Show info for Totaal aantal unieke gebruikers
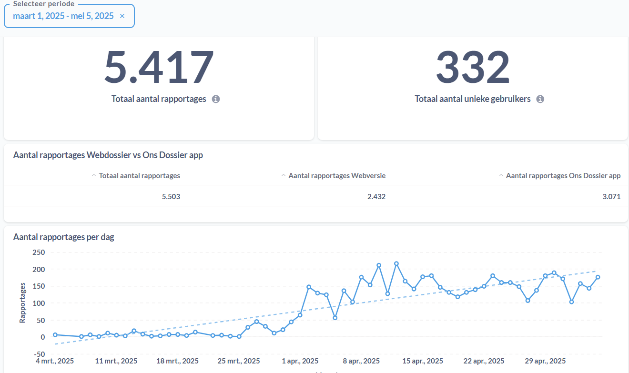This screenshot has height=373, width=629. (x=540, y=99)
